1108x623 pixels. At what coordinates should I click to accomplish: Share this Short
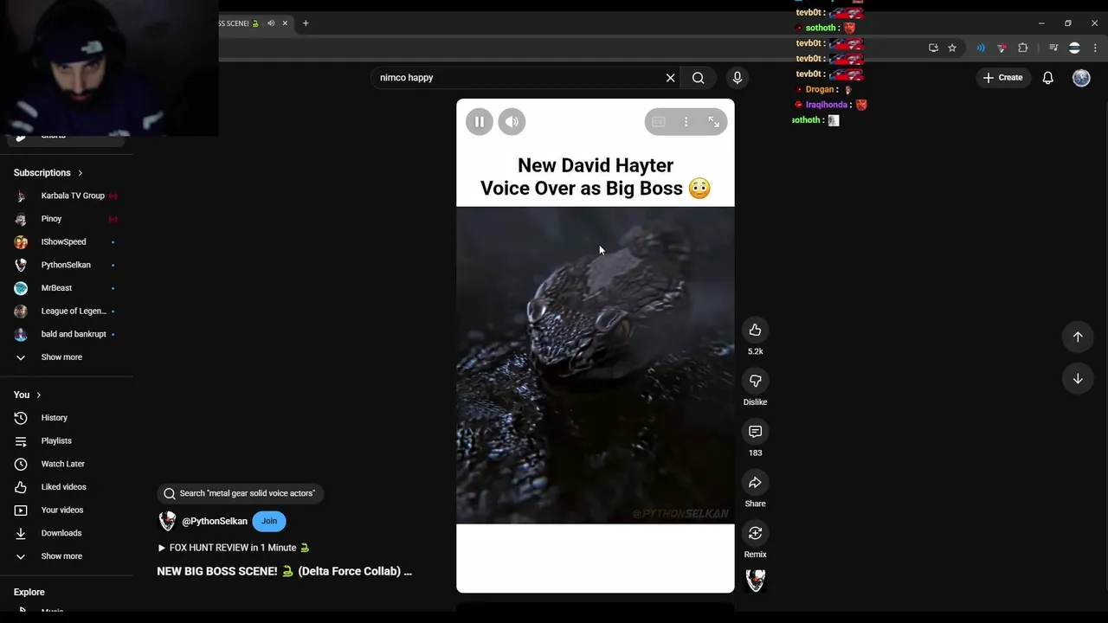click(x=755, y=483)
